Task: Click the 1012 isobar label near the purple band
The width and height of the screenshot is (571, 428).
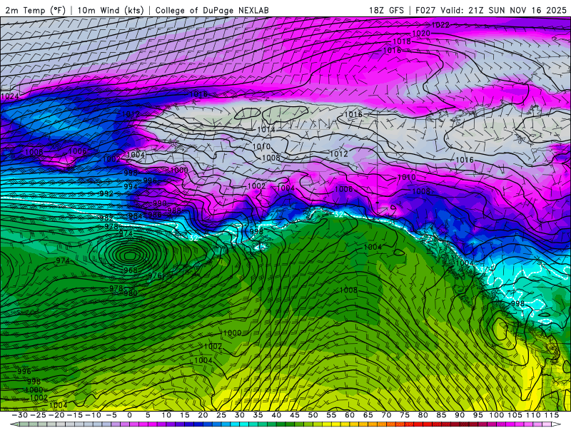Action: pyautogui.click(x=131, y=114)
